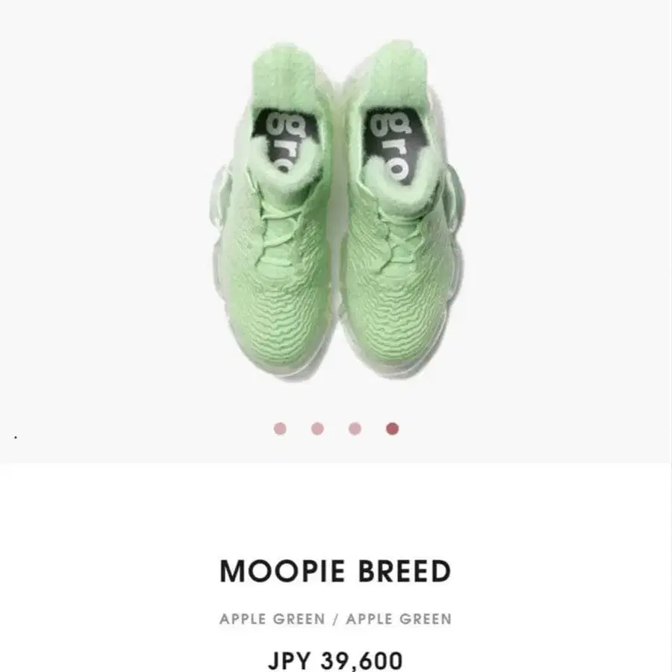Click the JPY 39,600 price
The width and height of the screenshot is (672, 672).
[335, 661]
